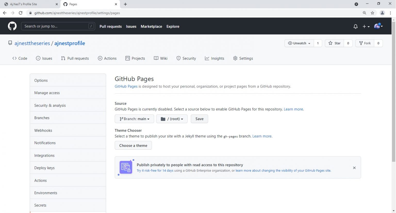Dismiss the publish privately banner
Image resolution: width=396 pixels, height=213 pixels.
(x=354, y=168)
